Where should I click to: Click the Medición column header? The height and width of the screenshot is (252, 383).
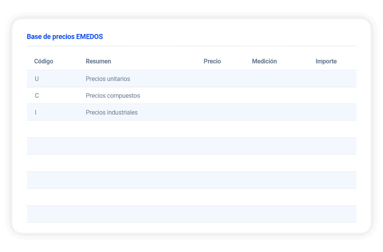[264, 61]
